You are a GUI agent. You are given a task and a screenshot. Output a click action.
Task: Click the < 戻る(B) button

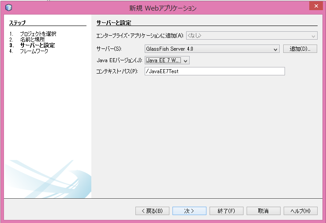pos(152,211)
